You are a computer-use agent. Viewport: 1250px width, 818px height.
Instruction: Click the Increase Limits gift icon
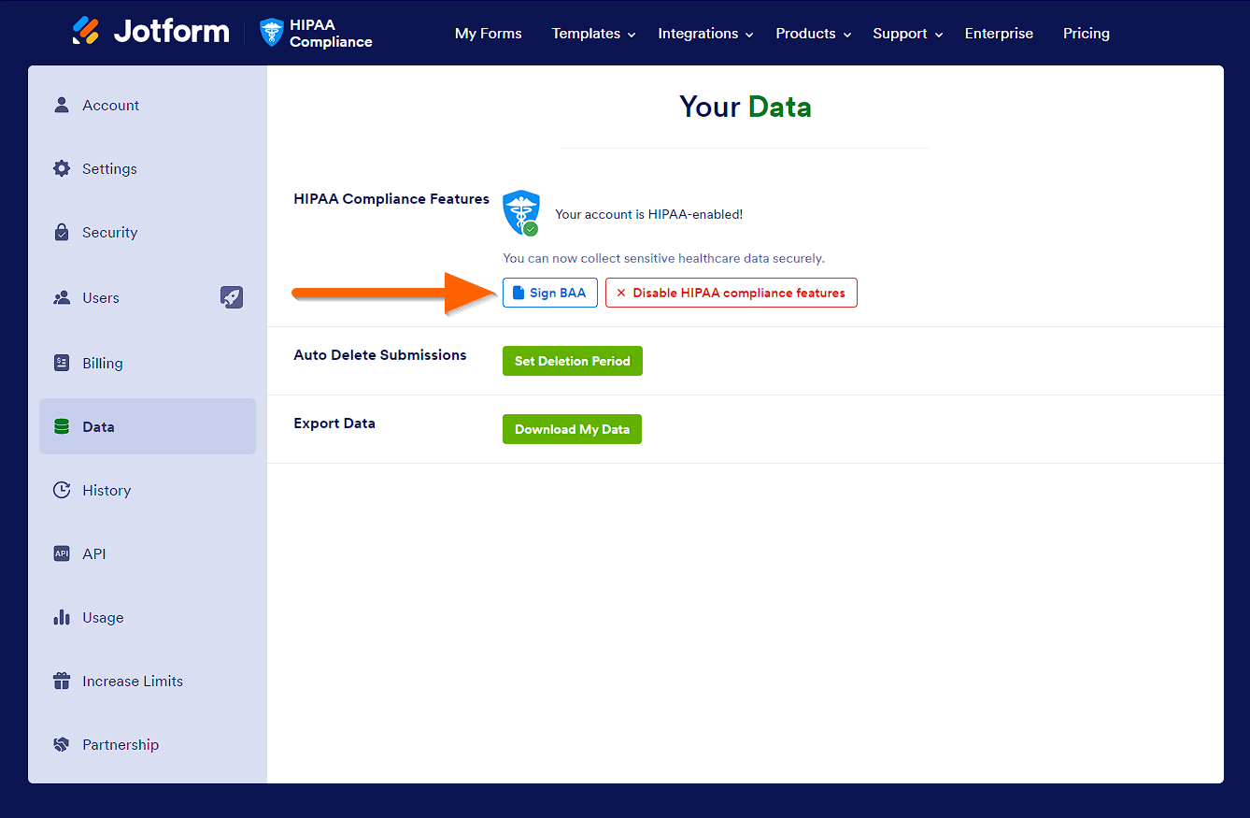coord(62,681)
